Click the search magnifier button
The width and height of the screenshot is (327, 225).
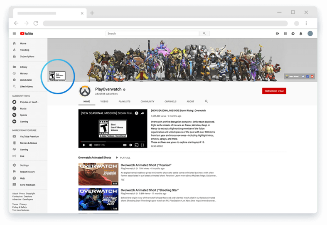pos(204,33)
